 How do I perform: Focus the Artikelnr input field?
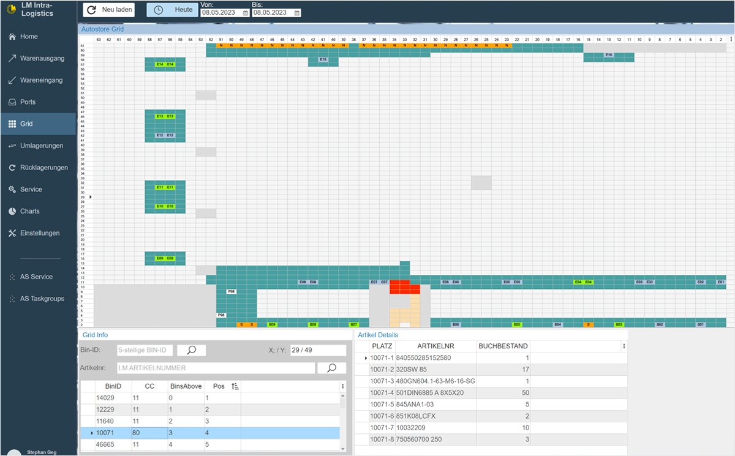click(215, 368)
